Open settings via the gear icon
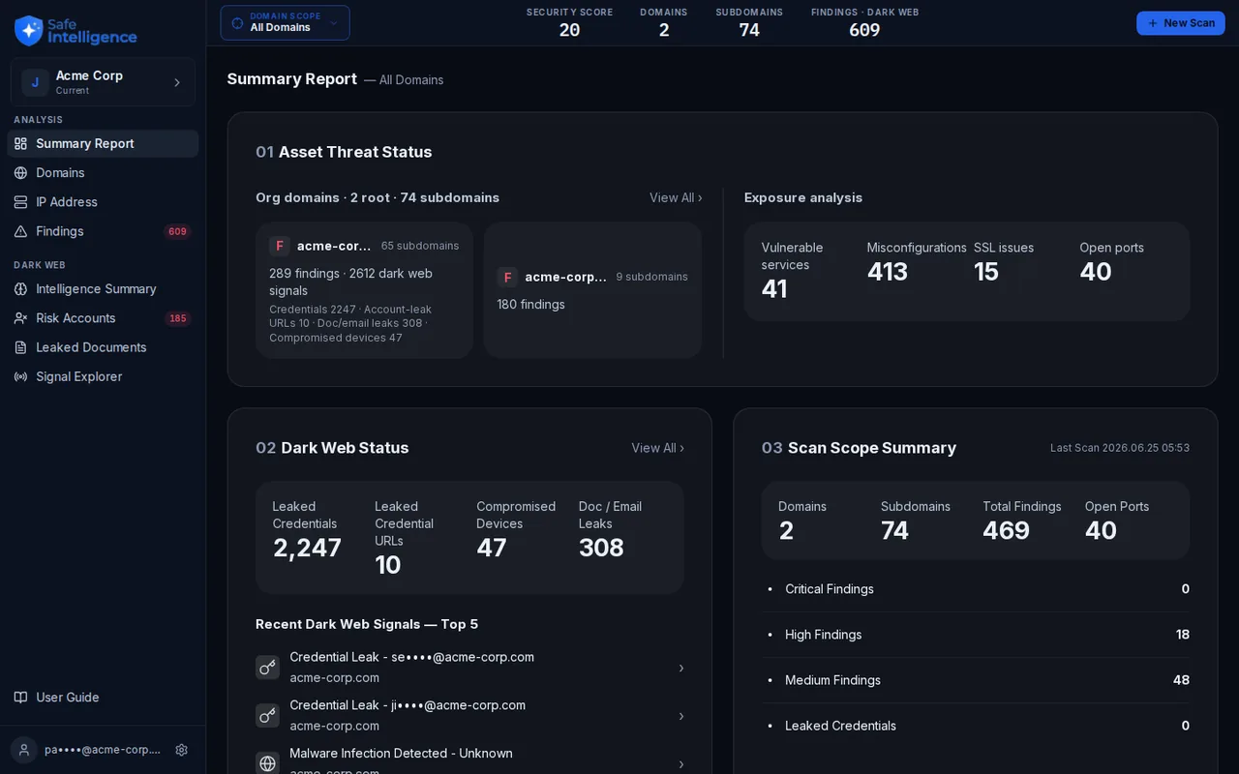The width and height of the screenshot is (1239, 774). click(181, 750)
